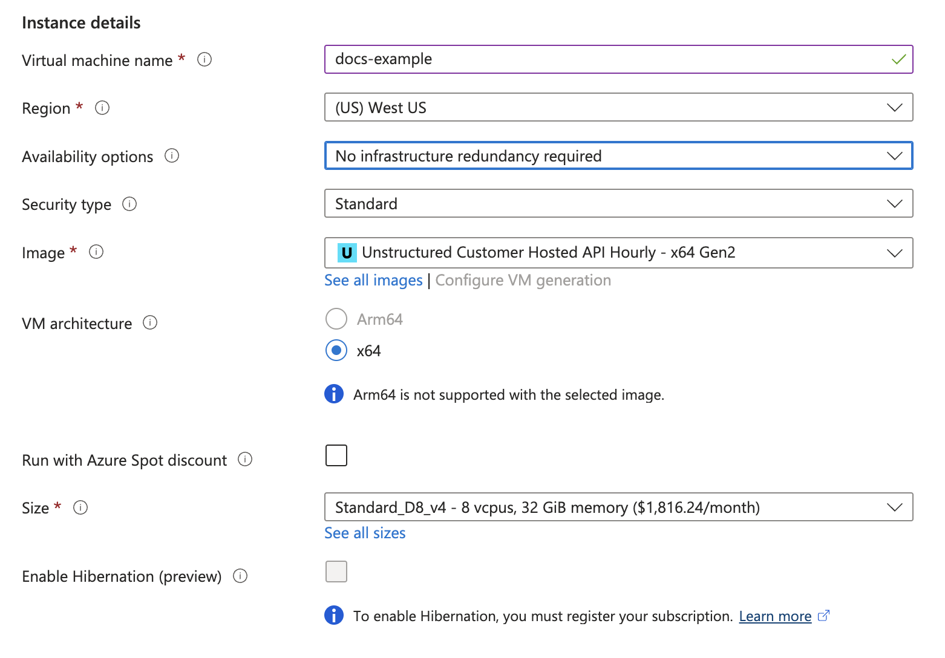945x658 pixels.
Task: Click the info icon next to Virtual machine name
Action: (204, 59)
